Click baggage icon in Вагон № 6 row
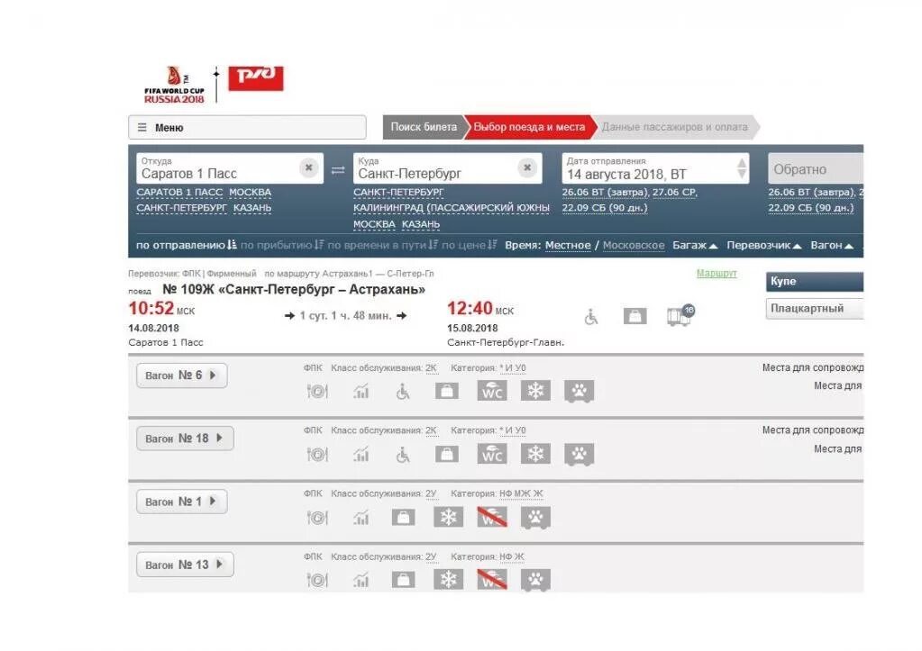922x651 pixels. pos(447,391)
